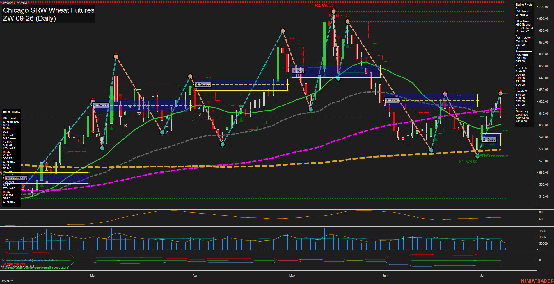The height and width of the screenshot is (284, 554).
Task: Click the 'Apr' label on the time axis
Action: tap(195, 276)
